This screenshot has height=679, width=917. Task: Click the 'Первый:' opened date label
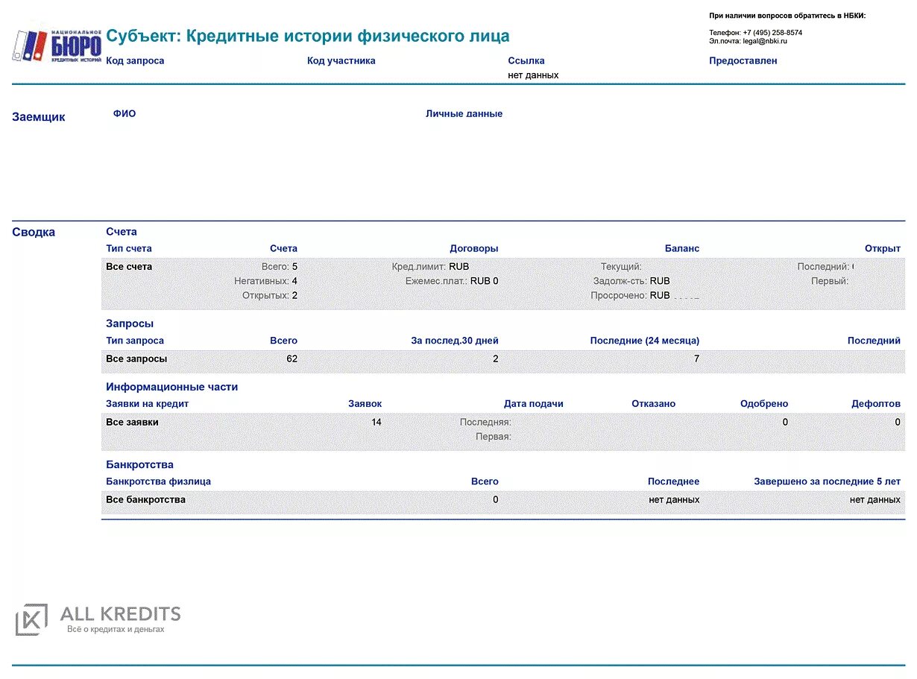click(x=830, y=281)
